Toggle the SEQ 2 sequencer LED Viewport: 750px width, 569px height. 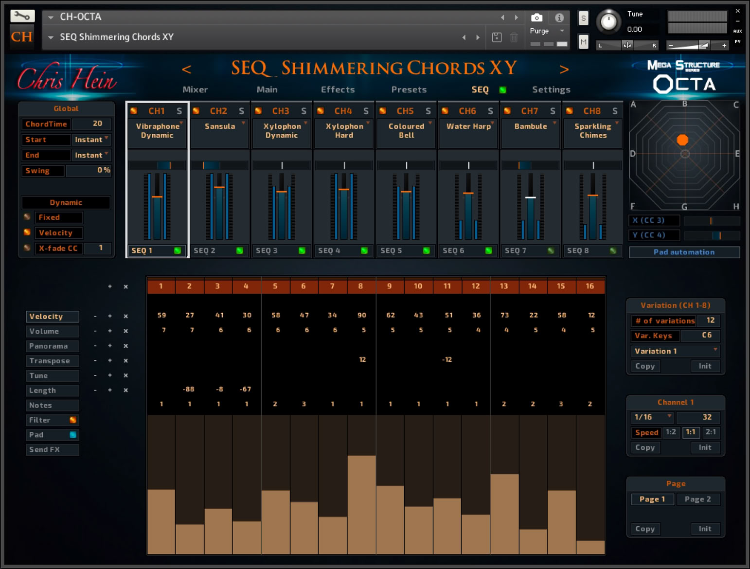pyautogui.click(x=240, y=250)
